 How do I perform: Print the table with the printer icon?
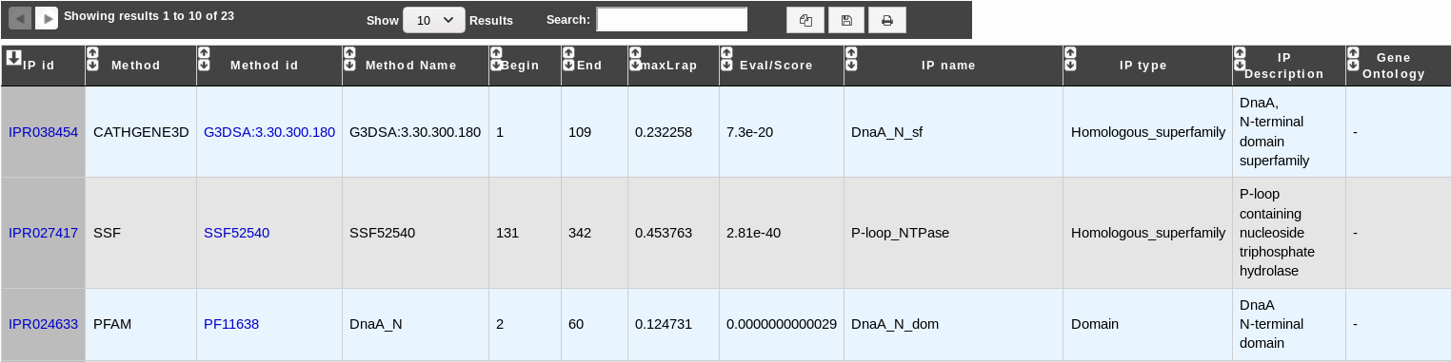887,20
